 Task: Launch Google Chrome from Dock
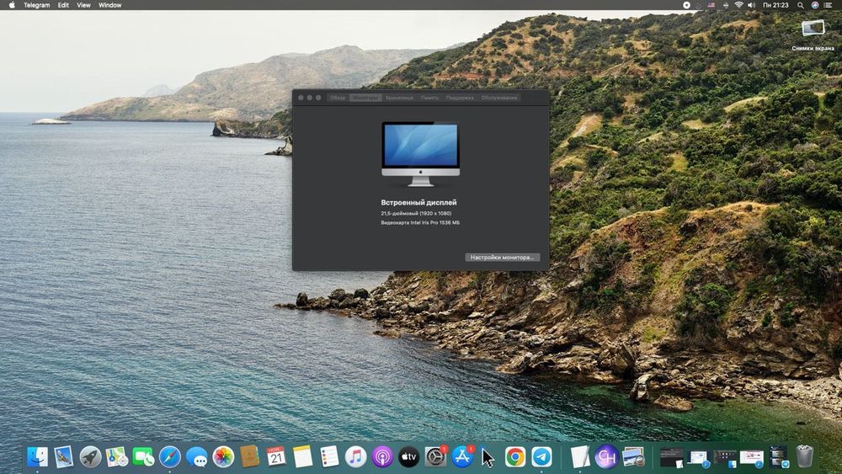515,457
